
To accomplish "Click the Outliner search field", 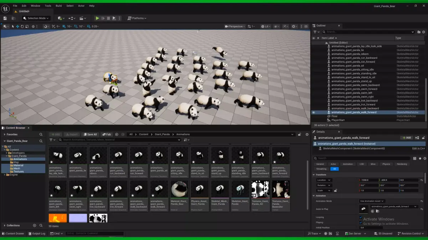I will (x=368, y=32).
